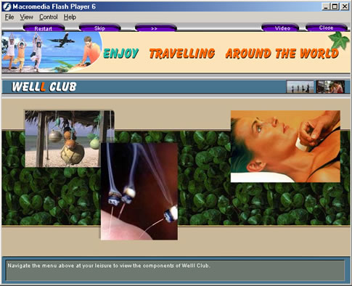Minimize the Flash Player window
This screenshot has height=286, width=352.
click(x=326, y=7)
